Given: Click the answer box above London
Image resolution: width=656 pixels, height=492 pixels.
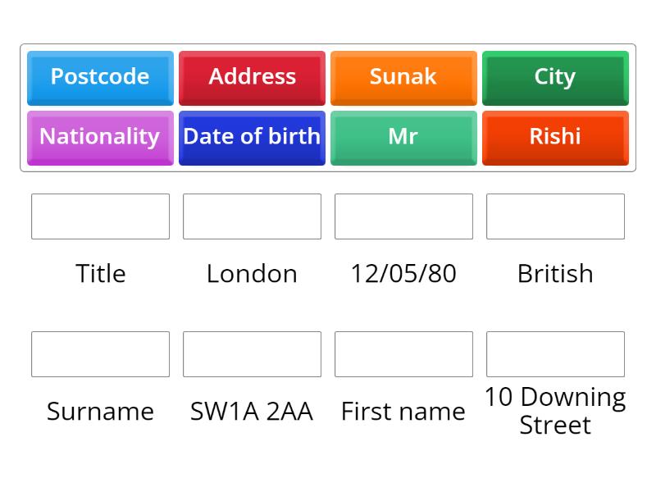Looking at the screenshot, I should pyautogui.click(x=252, y=216).
